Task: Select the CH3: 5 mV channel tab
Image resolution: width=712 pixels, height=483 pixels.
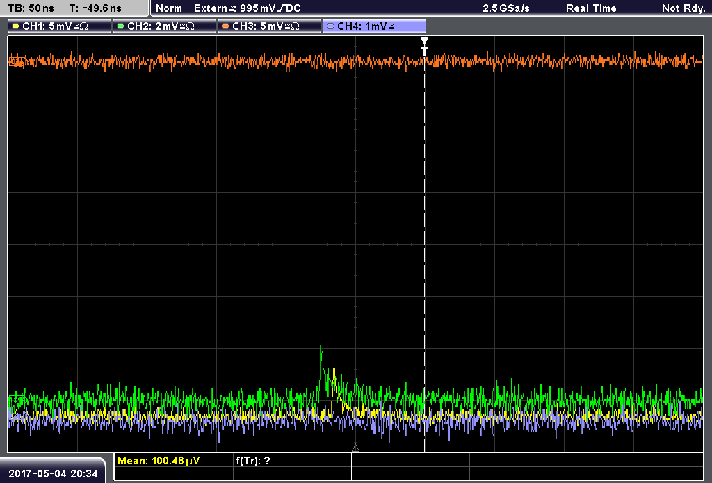Action: tap(269, 26)
